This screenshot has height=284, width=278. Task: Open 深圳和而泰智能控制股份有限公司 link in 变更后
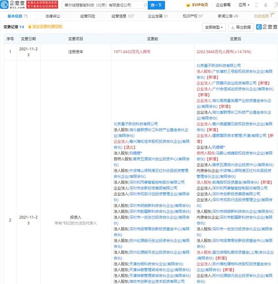point(240,188)
